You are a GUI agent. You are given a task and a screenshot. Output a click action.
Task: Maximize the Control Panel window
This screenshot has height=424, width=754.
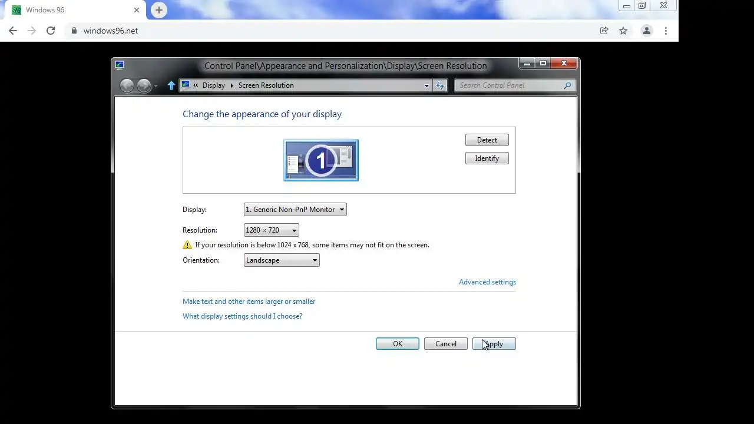tap(543, 63)
